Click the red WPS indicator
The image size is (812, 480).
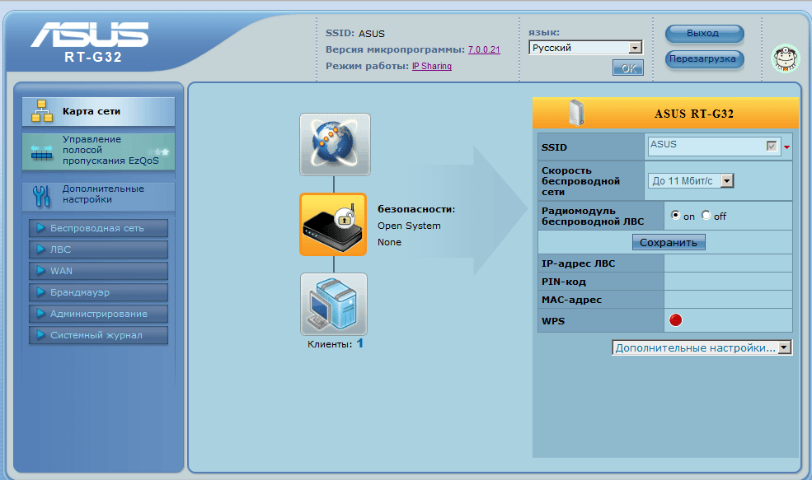pos(675,320)
